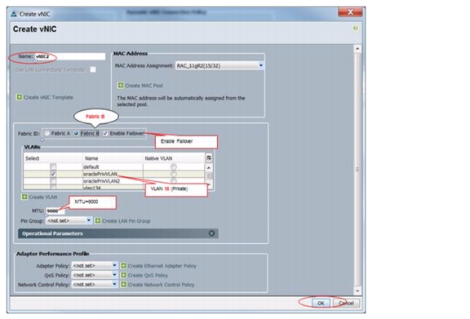The image size is (470, 319).
Task: Uncheck the oraclePrivVLAN checkbox
Action: point(53,174)
